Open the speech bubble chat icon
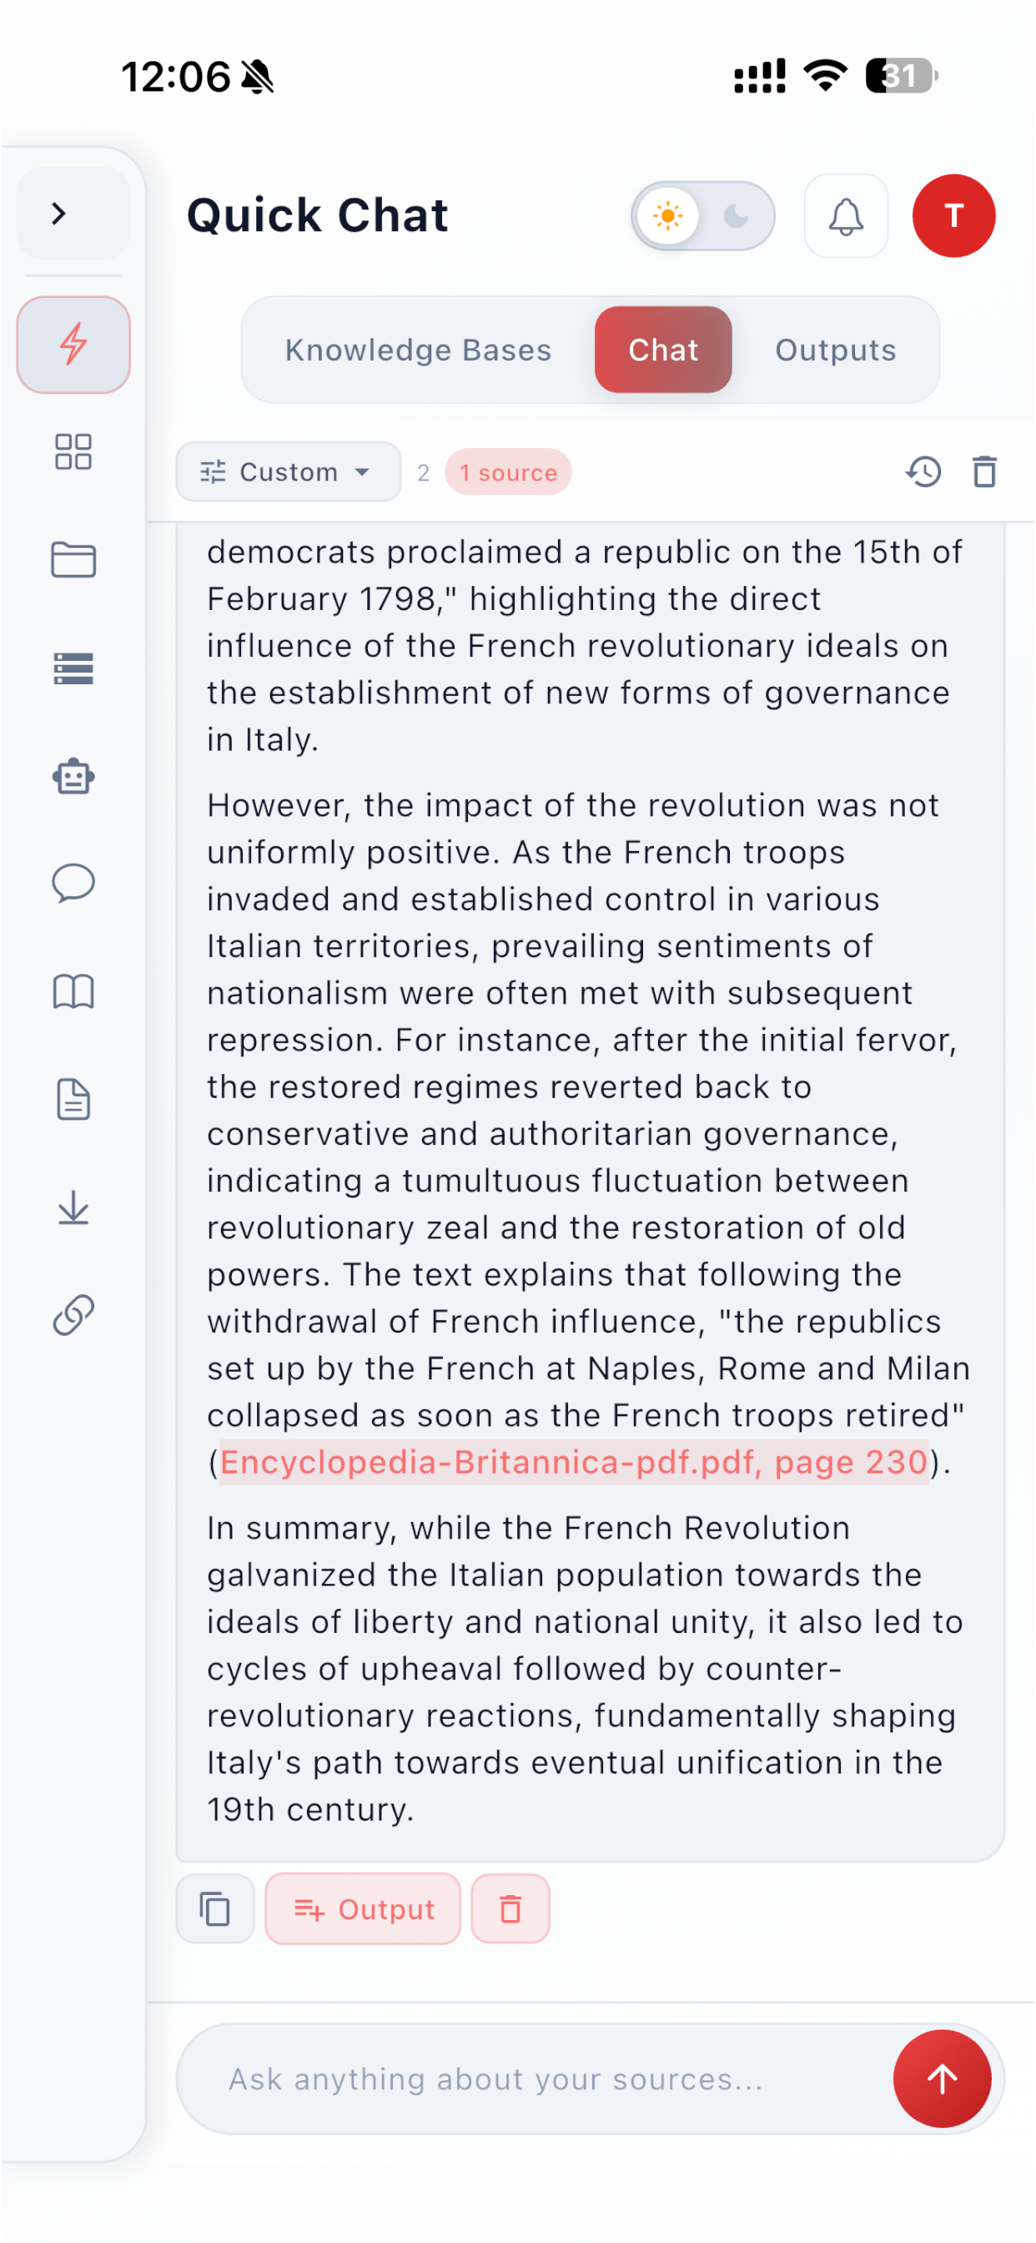Viewport: 1036px width, 2243px height. pyautogui.click(x=73, y=884)
